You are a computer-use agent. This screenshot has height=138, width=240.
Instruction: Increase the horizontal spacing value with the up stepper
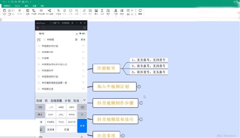135,10
